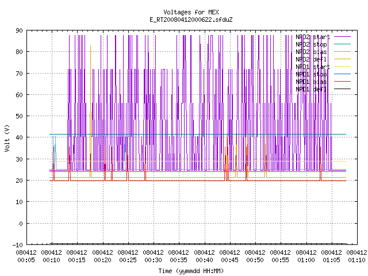Click the x-axis tick label 00:55
Viewport: 368px width, 276px height.
281,260
